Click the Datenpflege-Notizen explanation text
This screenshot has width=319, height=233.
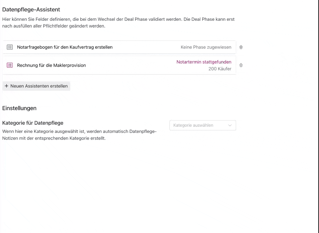click(79, 135)
